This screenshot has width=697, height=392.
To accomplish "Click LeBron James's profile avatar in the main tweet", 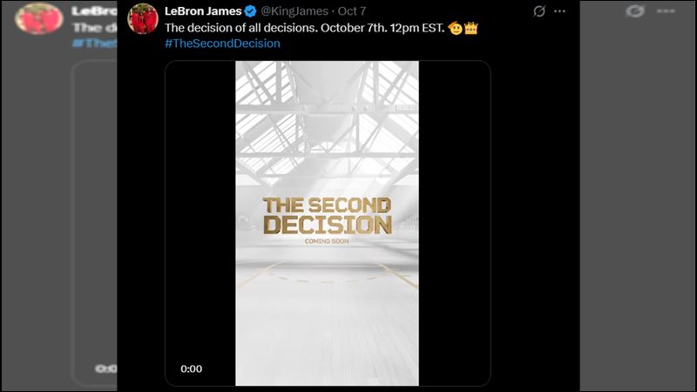I will 143,18.
